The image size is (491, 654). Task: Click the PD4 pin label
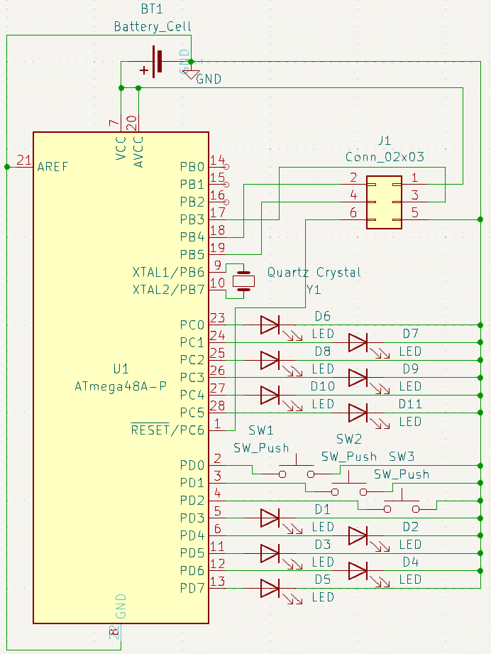[192, 535]
